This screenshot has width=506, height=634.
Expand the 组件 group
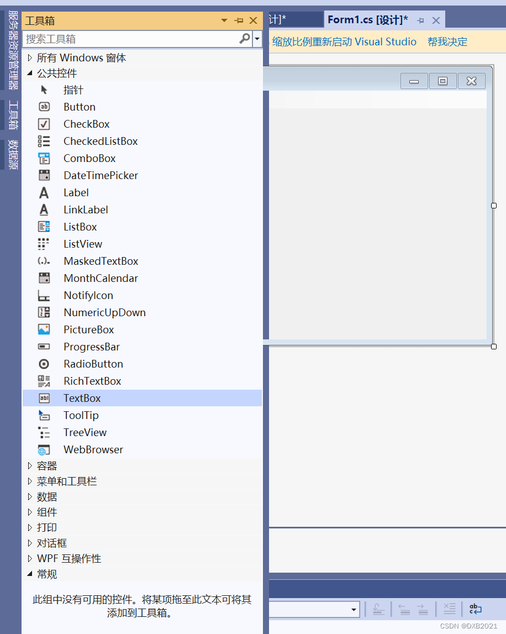pos(30,512)
